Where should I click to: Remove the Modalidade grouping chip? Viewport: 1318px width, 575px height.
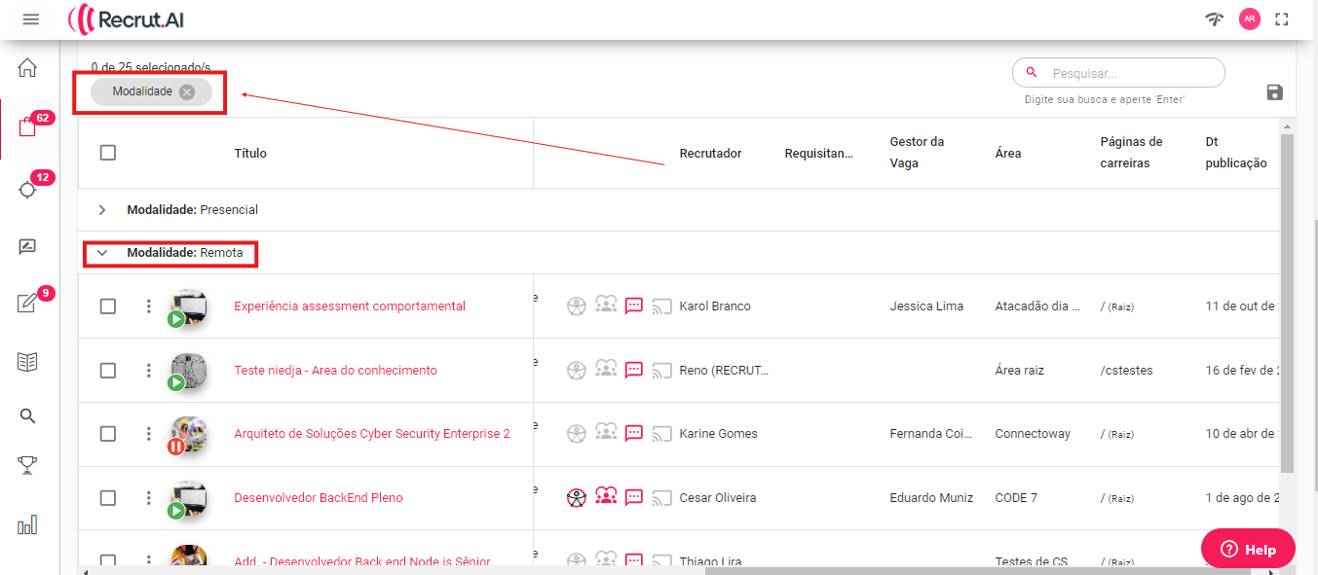187,91
